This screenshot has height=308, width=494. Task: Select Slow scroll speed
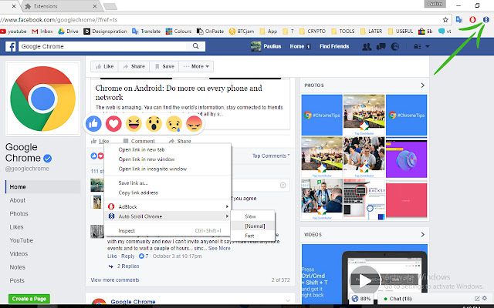click(x=253, y=216)
